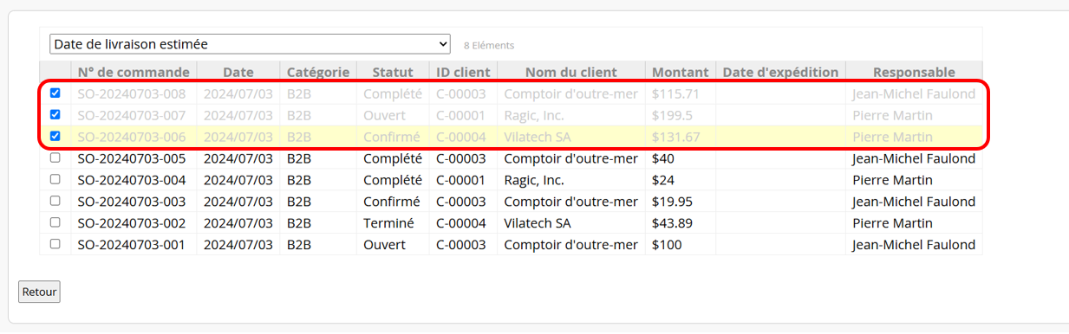Click Vilatech SA in SO-20240703-002 row
Viewport: 1069px width, 334px height.
[x=538, y=222]
